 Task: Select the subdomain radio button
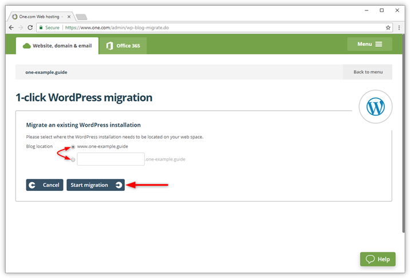pos(73,160)
